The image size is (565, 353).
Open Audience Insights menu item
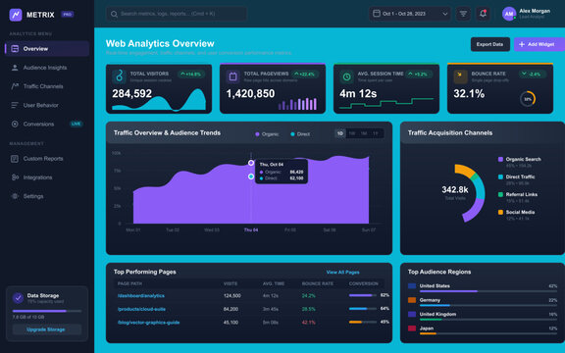tap(47, 68)
